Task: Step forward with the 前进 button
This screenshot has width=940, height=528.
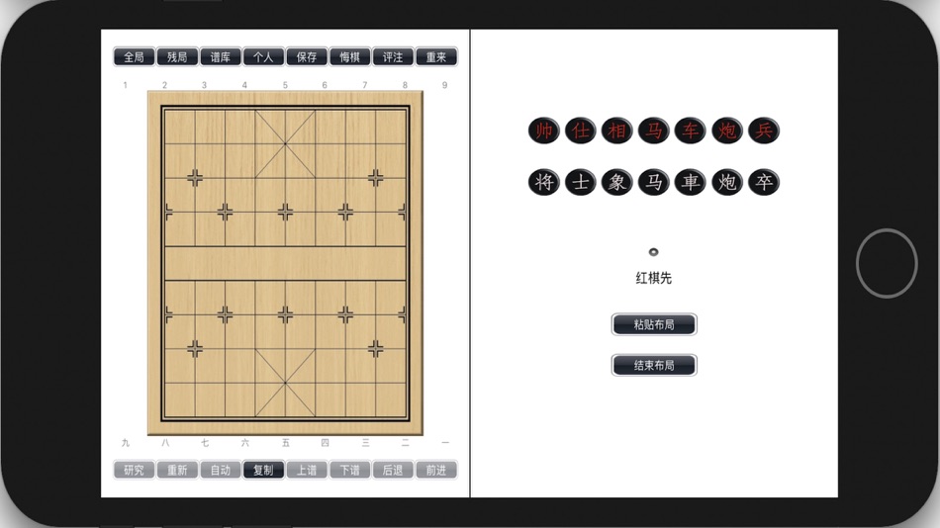Action: (x=435, y=470)
